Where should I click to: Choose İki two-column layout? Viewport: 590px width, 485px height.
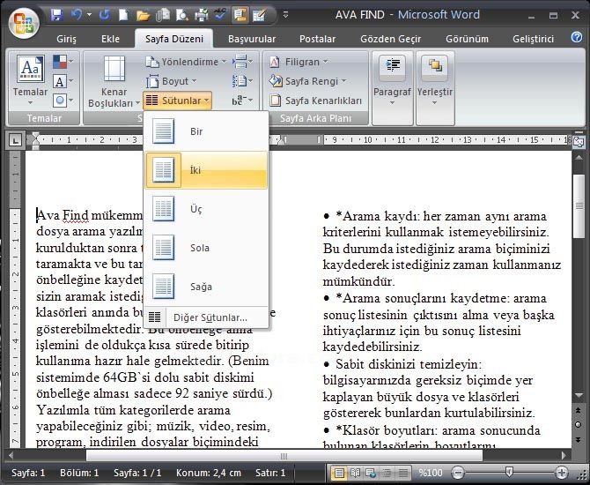[206, 170]
